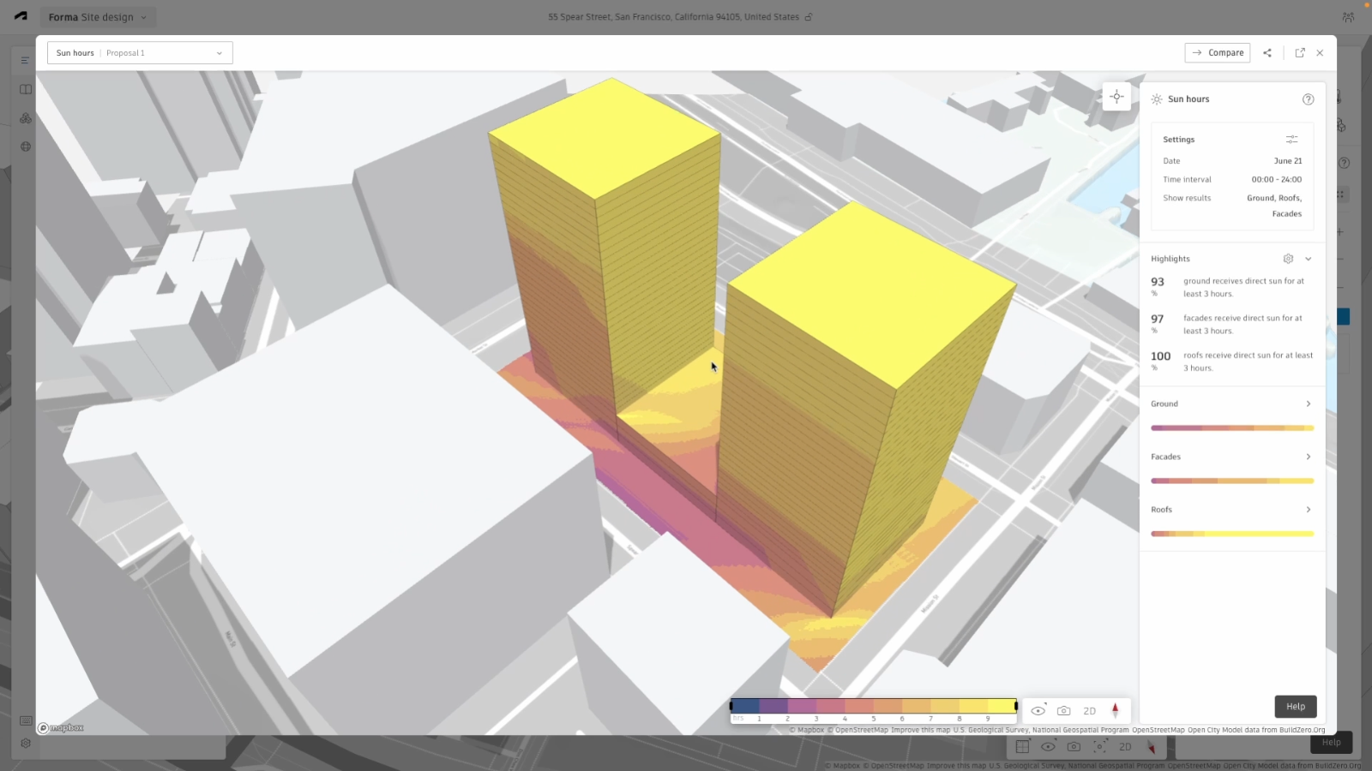The height and width of the screenshot is (771, 1372).
Task: Open the Highlights gear settings icon
Action: [1288, 259]
